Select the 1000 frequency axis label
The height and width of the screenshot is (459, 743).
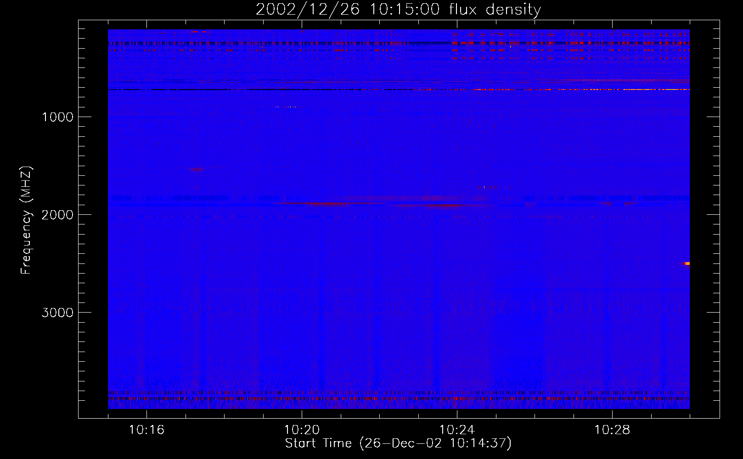point(57,117)
